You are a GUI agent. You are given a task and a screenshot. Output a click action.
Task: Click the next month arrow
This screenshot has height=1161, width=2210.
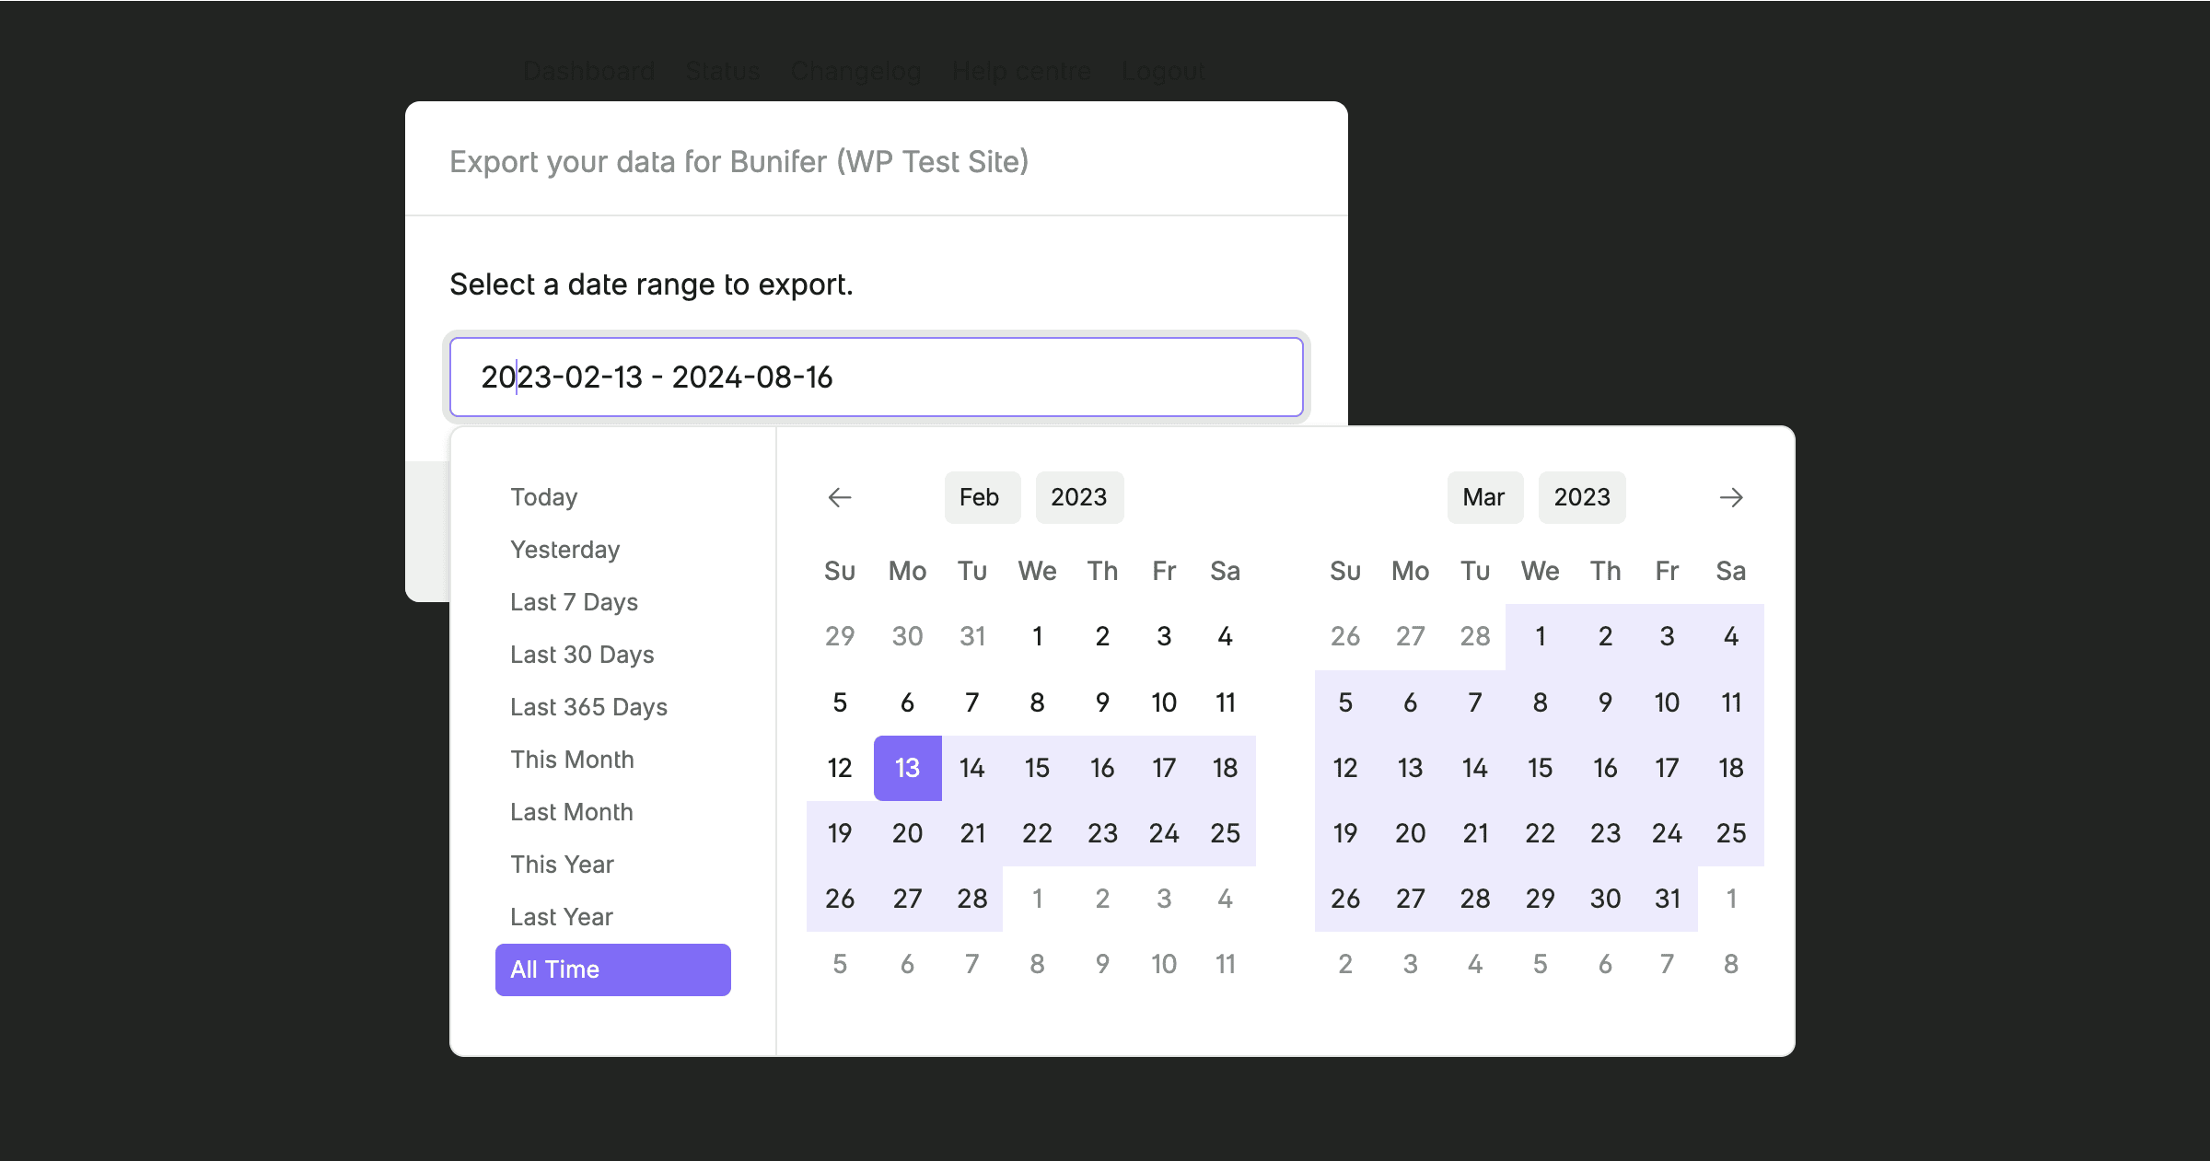point(1732,497)
